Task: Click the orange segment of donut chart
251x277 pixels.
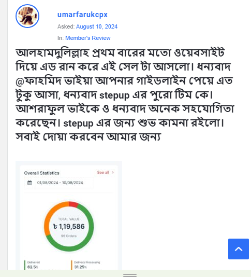Action: click(50, 214)
